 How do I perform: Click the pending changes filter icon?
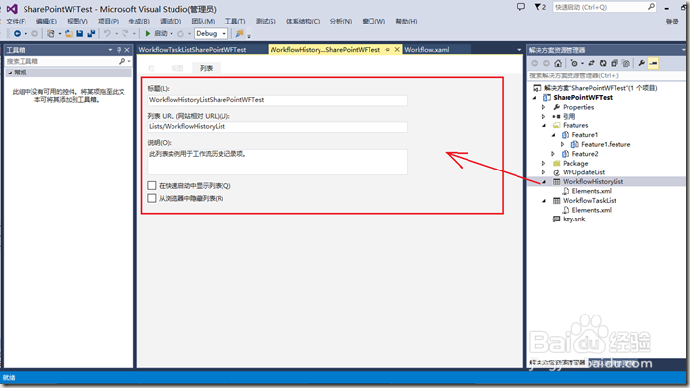(573, 63)
